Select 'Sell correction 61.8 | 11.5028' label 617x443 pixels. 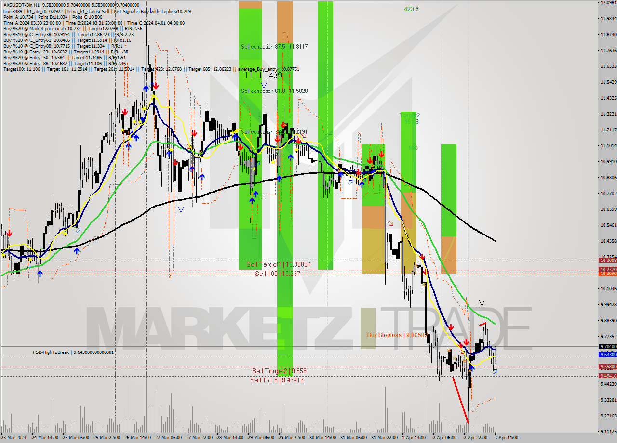click(x=274, y=91)
